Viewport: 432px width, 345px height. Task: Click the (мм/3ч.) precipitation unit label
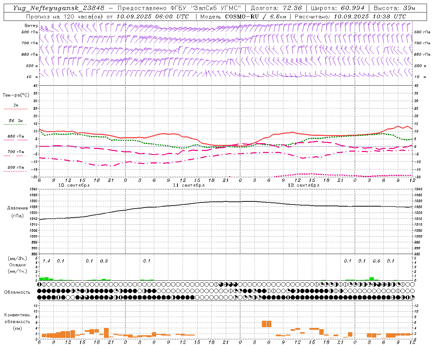point(17,258)
